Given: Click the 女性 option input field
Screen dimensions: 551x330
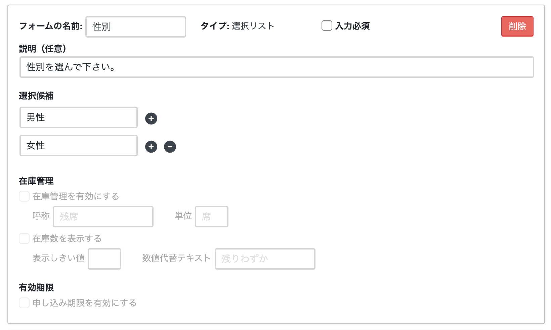Looking at the screenshot, I should [79, 146].
